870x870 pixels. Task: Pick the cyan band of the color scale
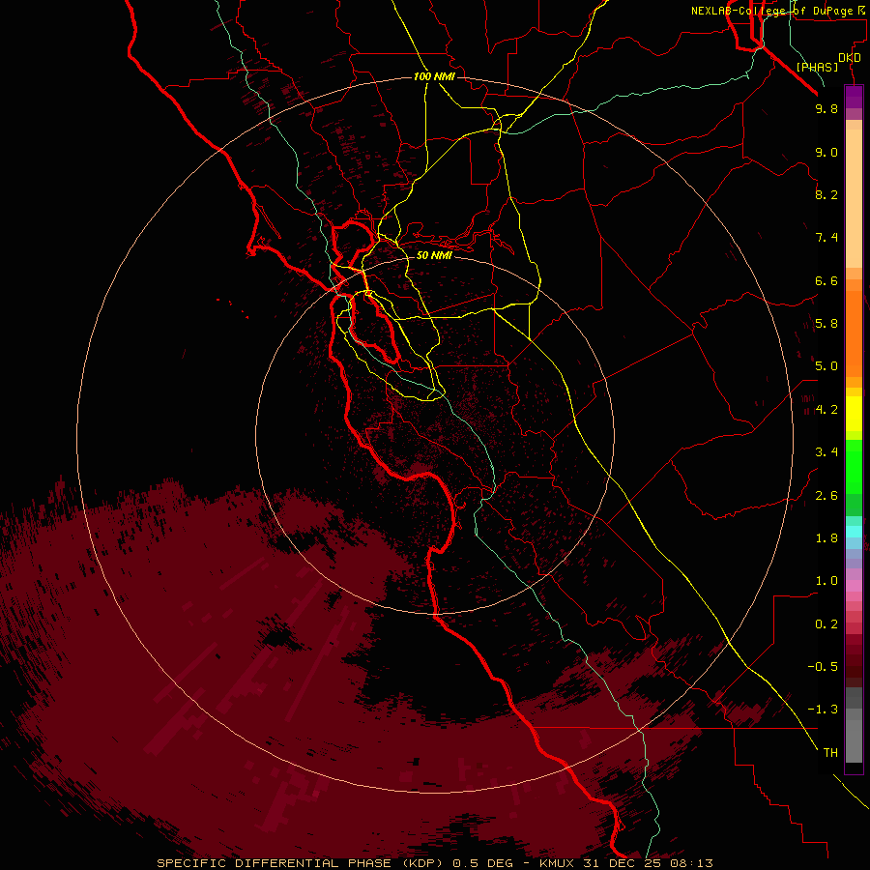pos(854,532)
